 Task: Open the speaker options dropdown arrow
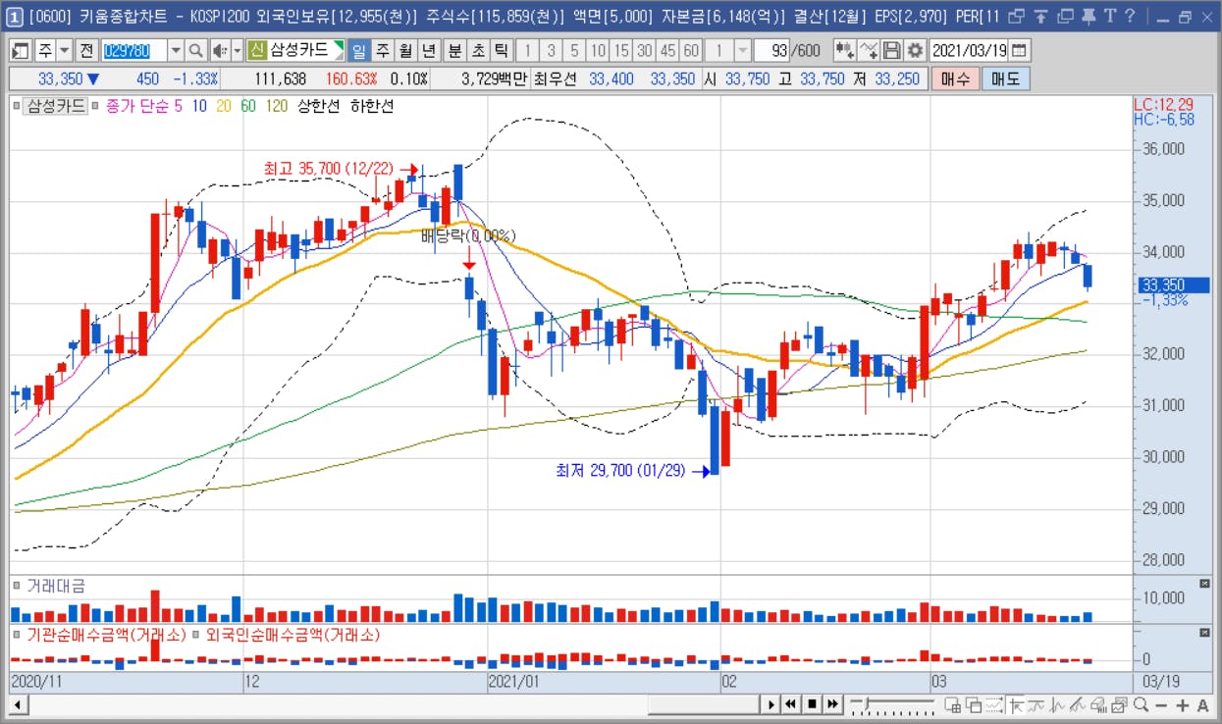coord(236,50)
